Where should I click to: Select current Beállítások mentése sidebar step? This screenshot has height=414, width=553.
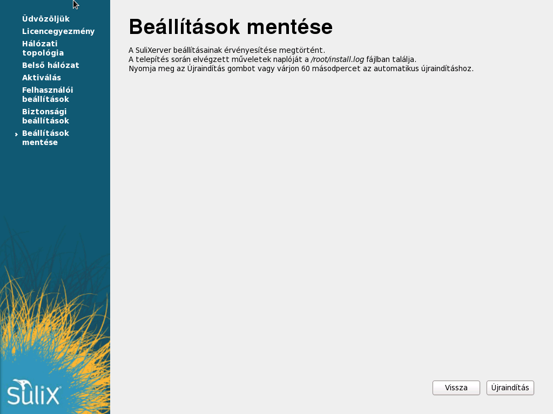point(45,137)
